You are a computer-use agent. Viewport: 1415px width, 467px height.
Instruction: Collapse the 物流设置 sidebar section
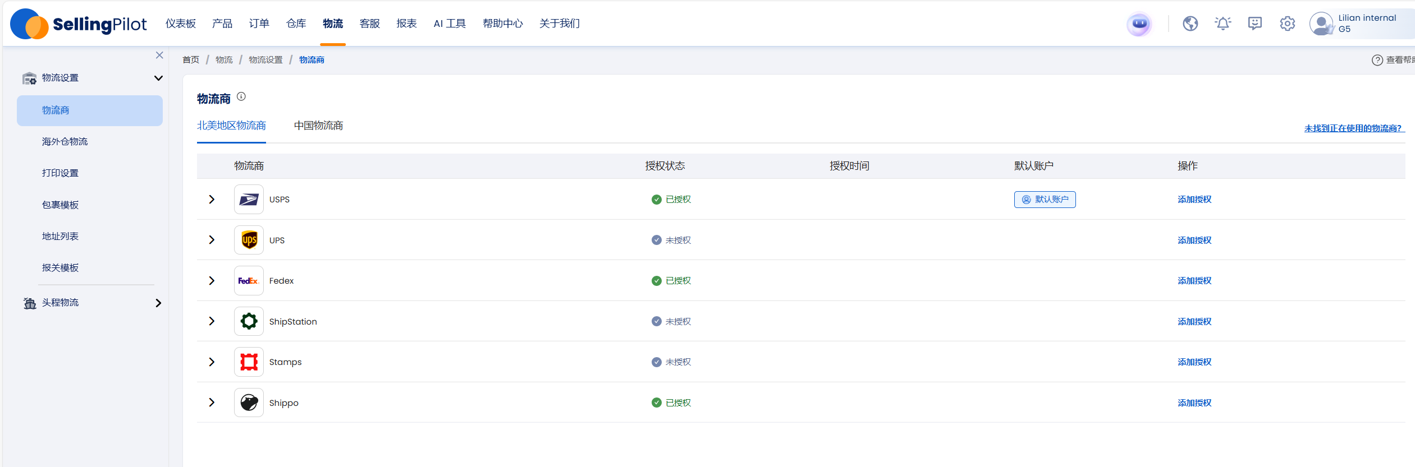158,78
